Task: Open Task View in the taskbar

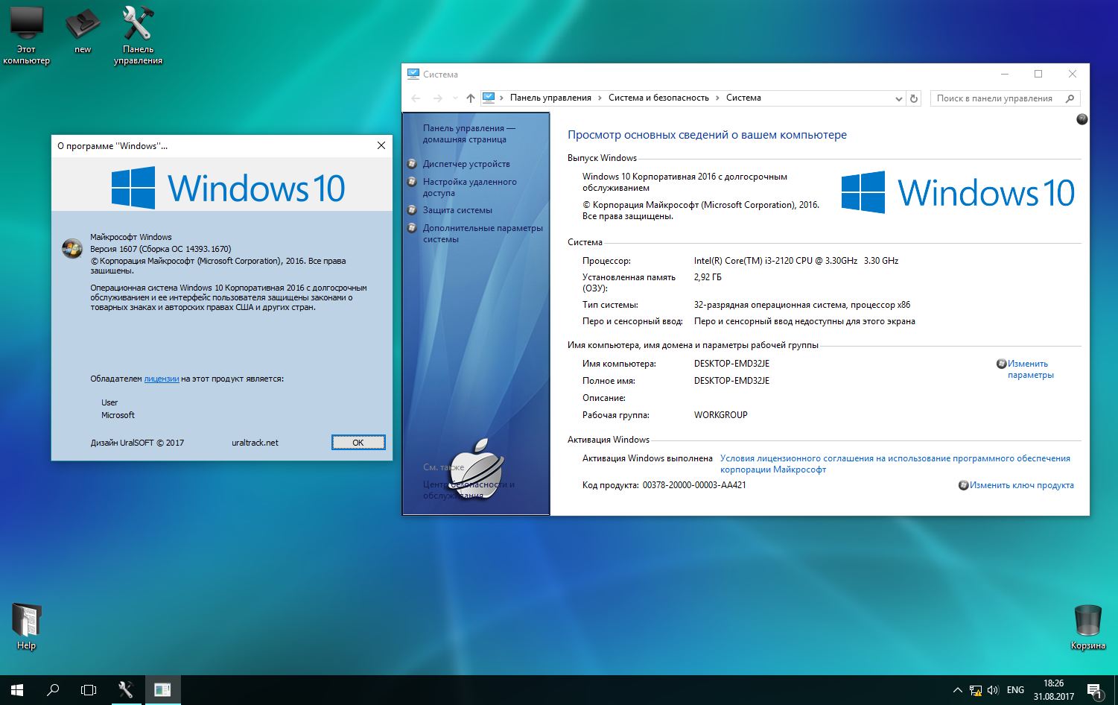Action: pyautogui.click(x=89, y=690)
